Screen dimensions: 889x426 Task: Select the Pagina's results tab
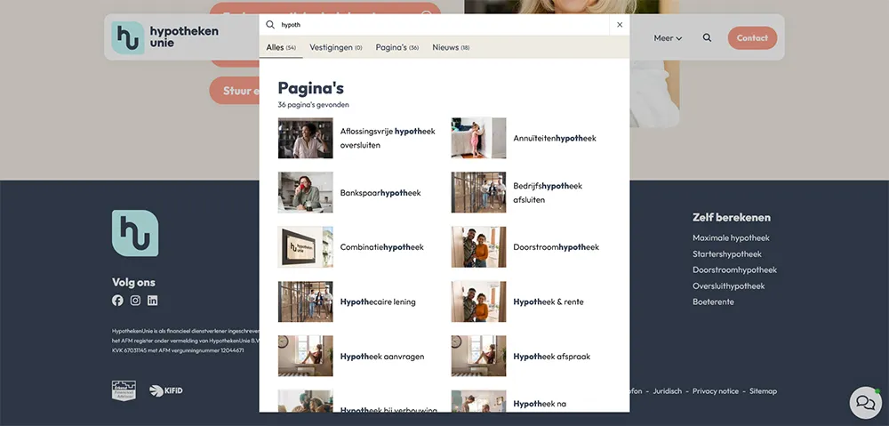click(396, 47)
